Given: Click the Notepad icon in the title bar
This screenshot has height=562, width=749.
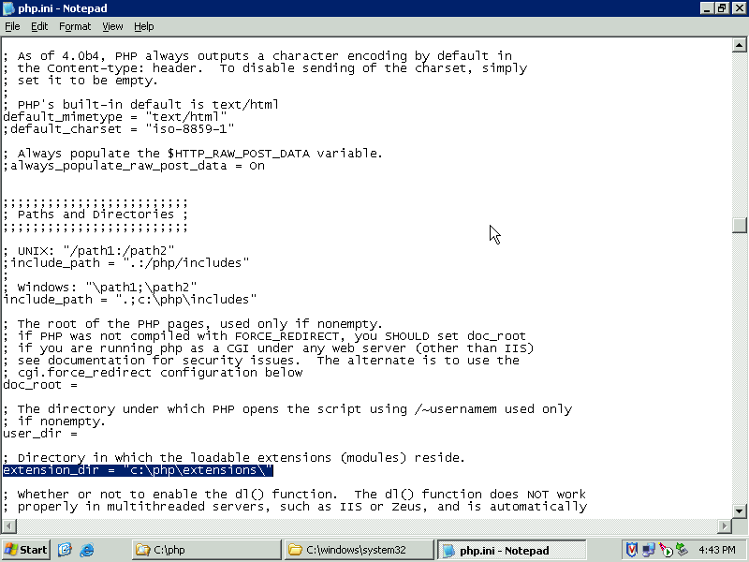Looking at the screenshot, I should [x=8, y=8].
